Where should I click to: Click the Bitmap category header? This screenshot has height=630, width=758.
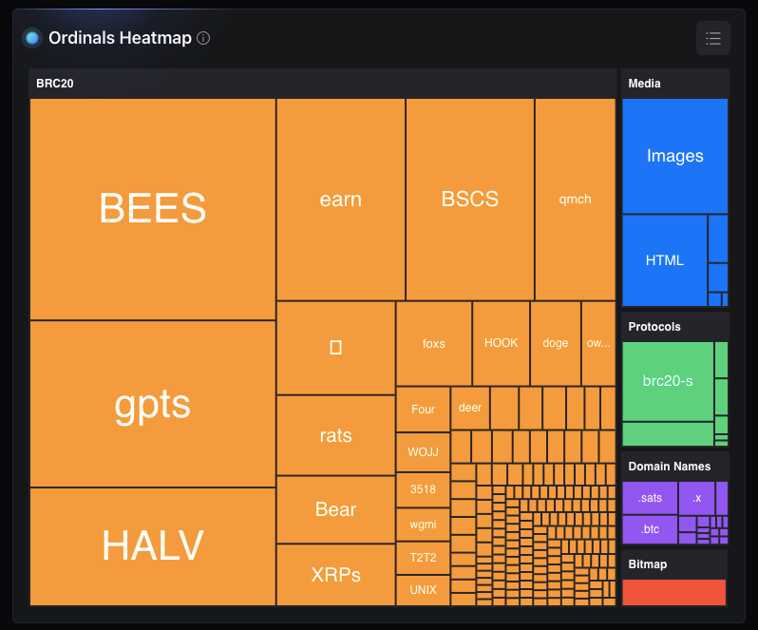(x=673, y=564)
